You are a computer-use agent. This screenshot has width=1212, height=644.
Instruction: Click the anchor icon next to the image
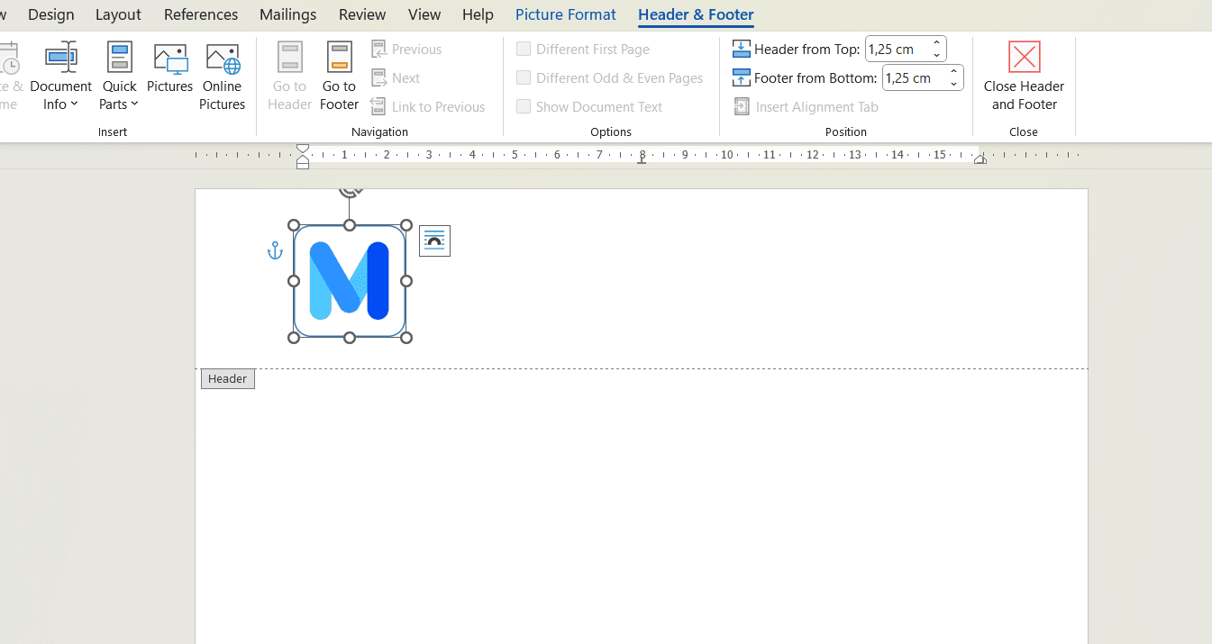coord(276,250)
